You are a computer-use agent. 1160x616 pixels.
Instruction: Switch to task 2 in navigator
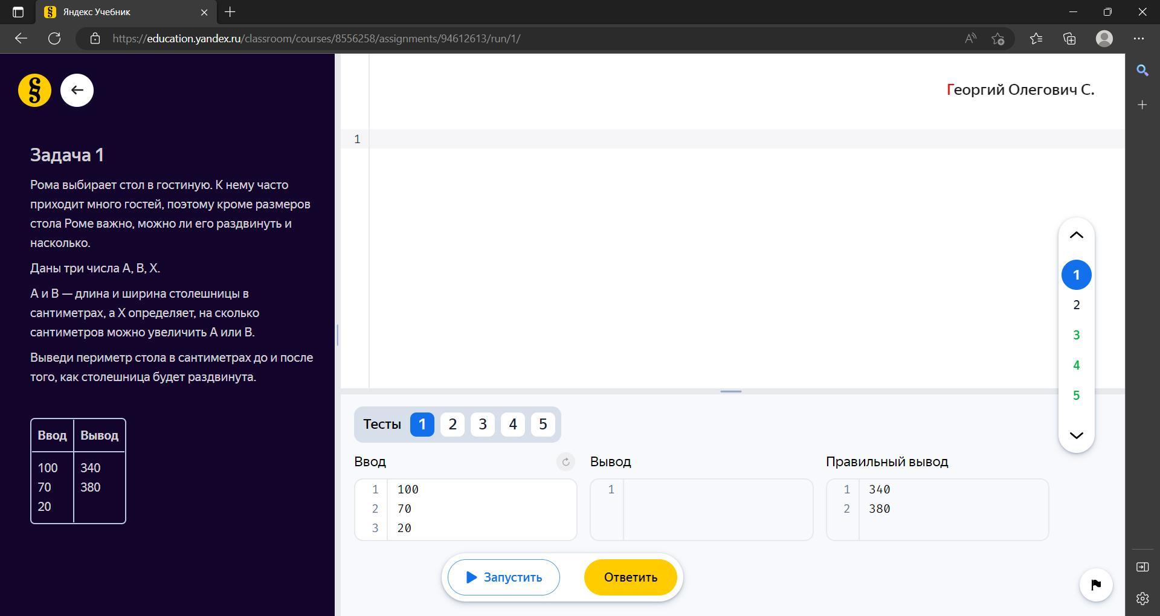point(1076,305)
